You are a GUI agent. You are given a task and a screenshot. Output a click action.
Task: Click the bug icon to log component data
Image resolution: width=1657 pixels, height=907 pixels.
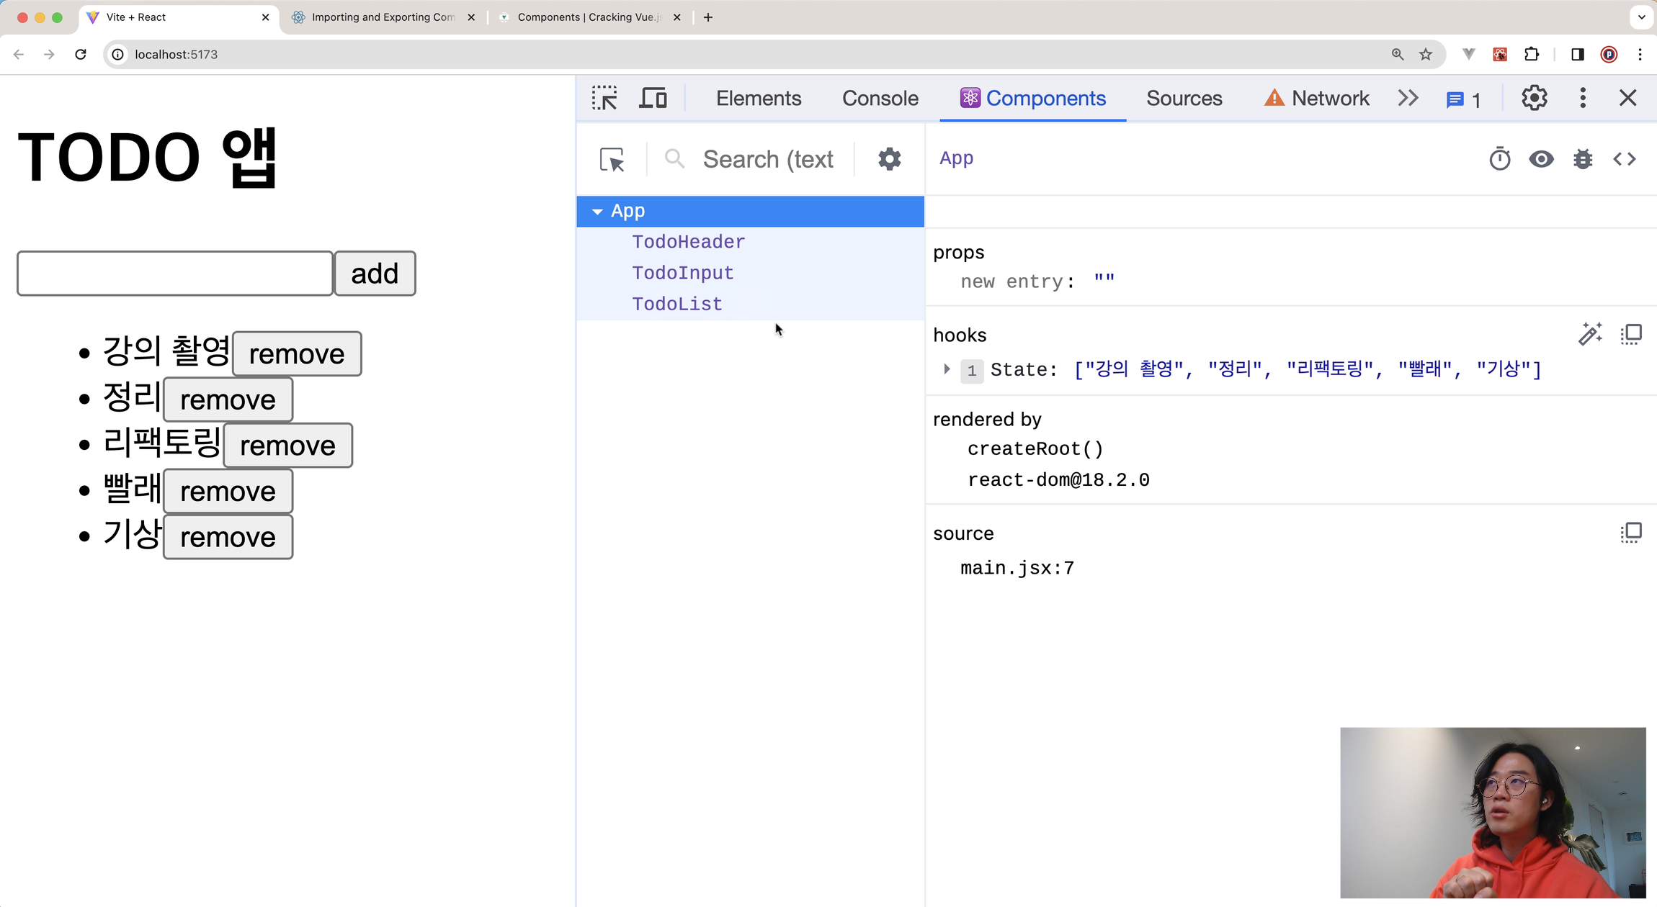[x=1583, y=159]
